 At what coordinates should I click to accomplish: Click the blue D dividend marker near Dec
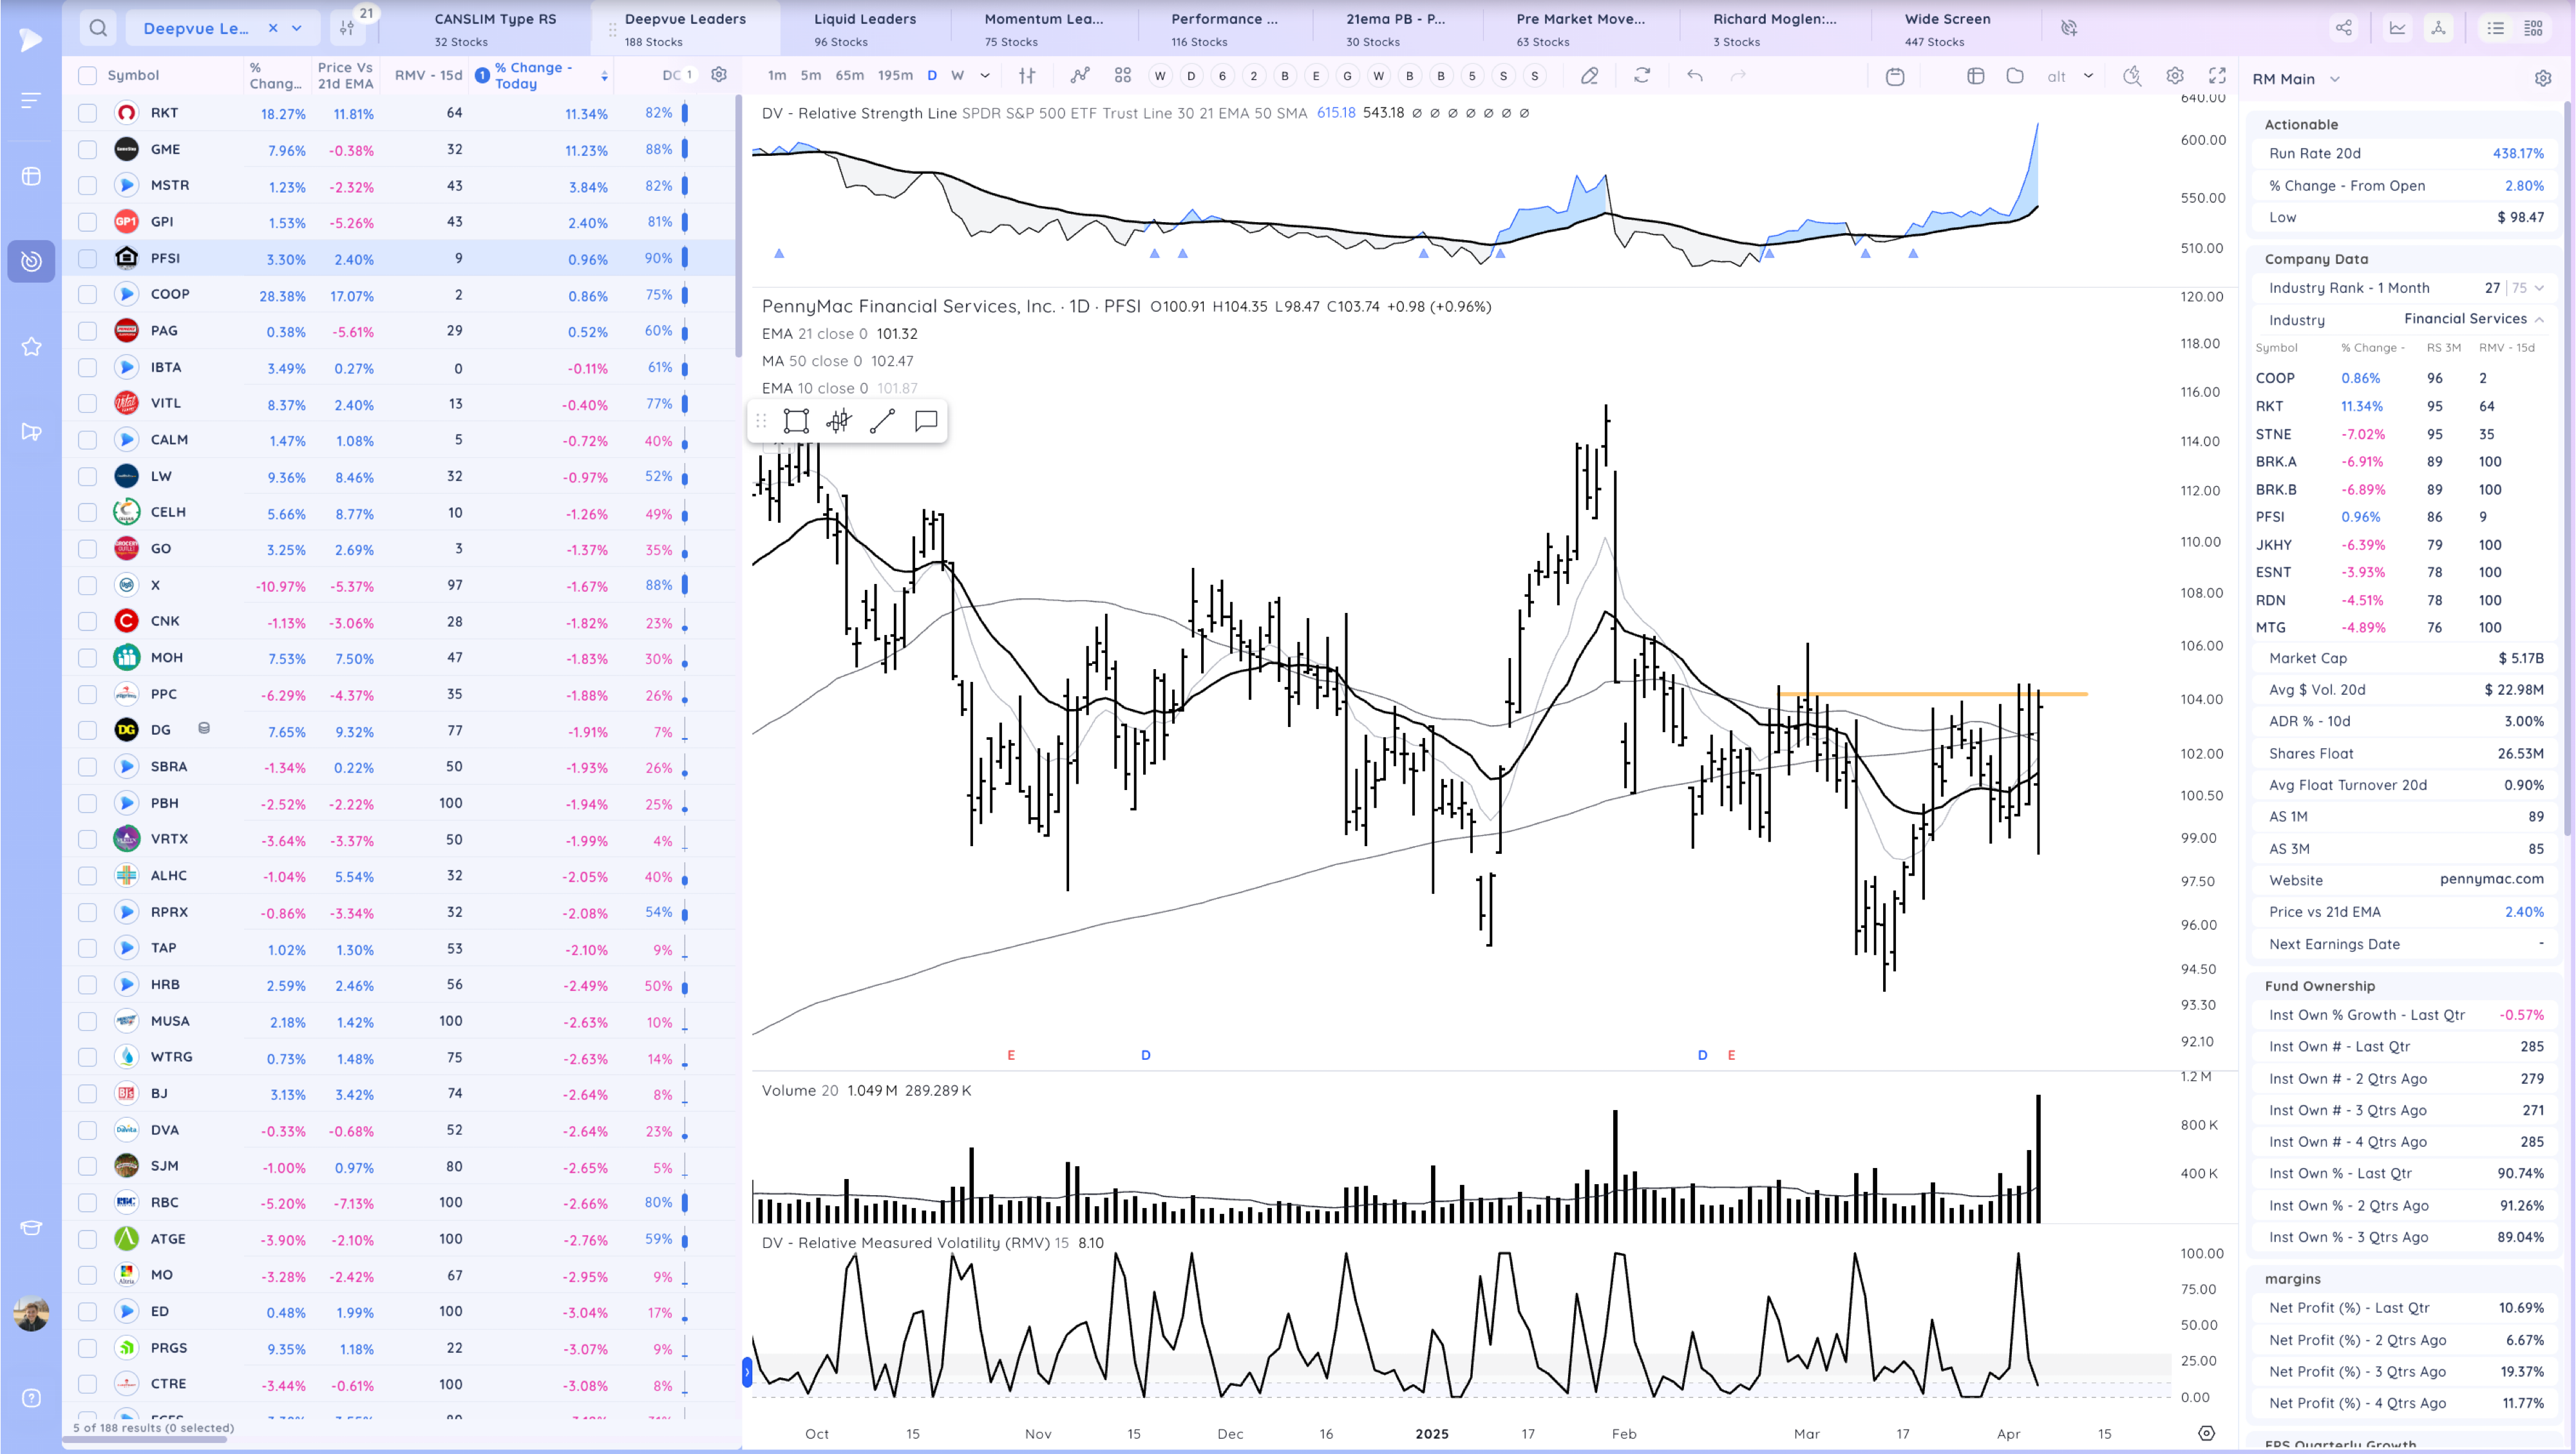click(1146, 1055)
